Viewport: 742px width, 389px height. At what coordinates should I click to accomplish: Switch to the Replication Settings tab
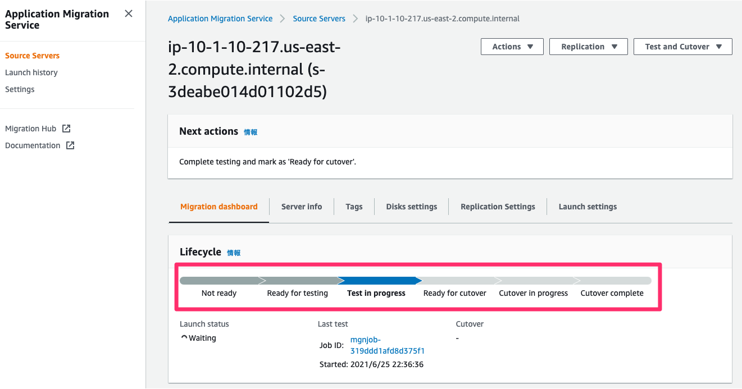click(x=498, y=207)
